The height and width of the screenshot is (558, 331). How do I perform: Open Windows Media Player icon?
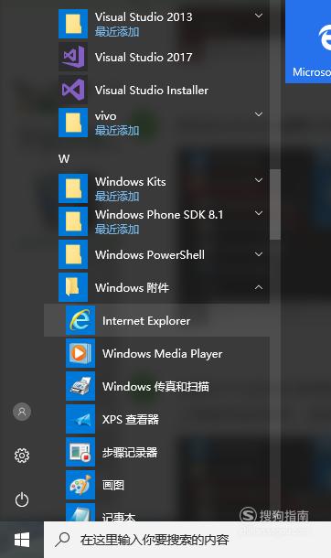[80, 353]
